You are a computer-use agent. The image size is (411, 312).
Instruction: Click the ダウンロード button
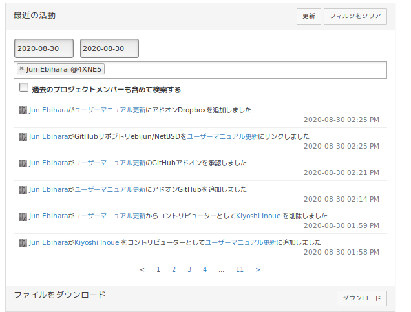tap(362, 298)
